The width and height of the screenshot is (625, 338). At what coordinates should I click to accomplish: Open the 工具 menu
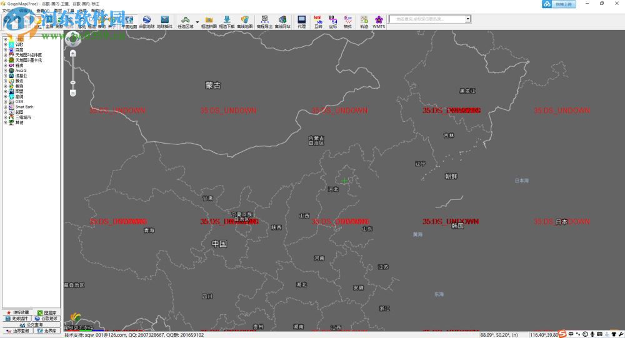coord(70,11)
